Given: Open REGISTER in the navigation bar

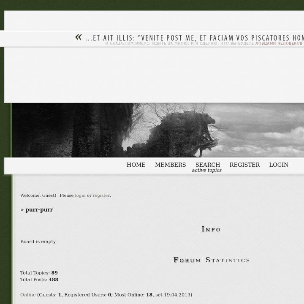Looking at the screenshot, I should click(x=244, y=165).
